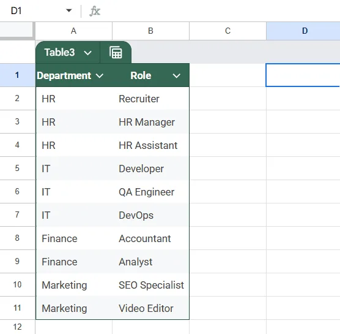Click HR cell in row 3
Screen dimensions: 340x334
coord(74,122)
